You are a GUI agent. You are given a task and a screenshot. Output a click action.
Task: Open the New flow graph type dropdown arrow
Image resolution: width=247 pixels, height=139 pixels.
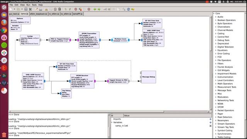coord(14,9)
